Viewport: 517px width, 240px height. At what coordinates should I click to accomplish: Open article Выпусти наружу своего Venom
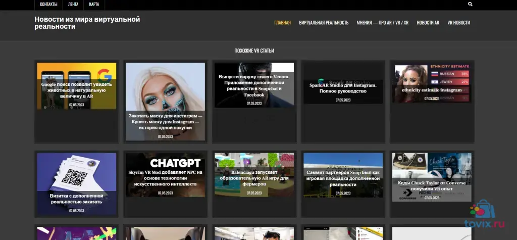(x=254, y=86)
